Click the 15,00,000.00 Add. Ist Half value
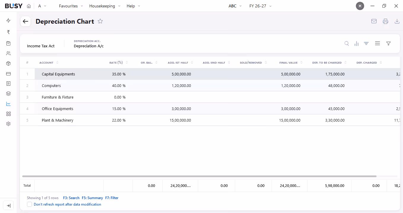This screenshot has width=403, height=213. point(180,120)
